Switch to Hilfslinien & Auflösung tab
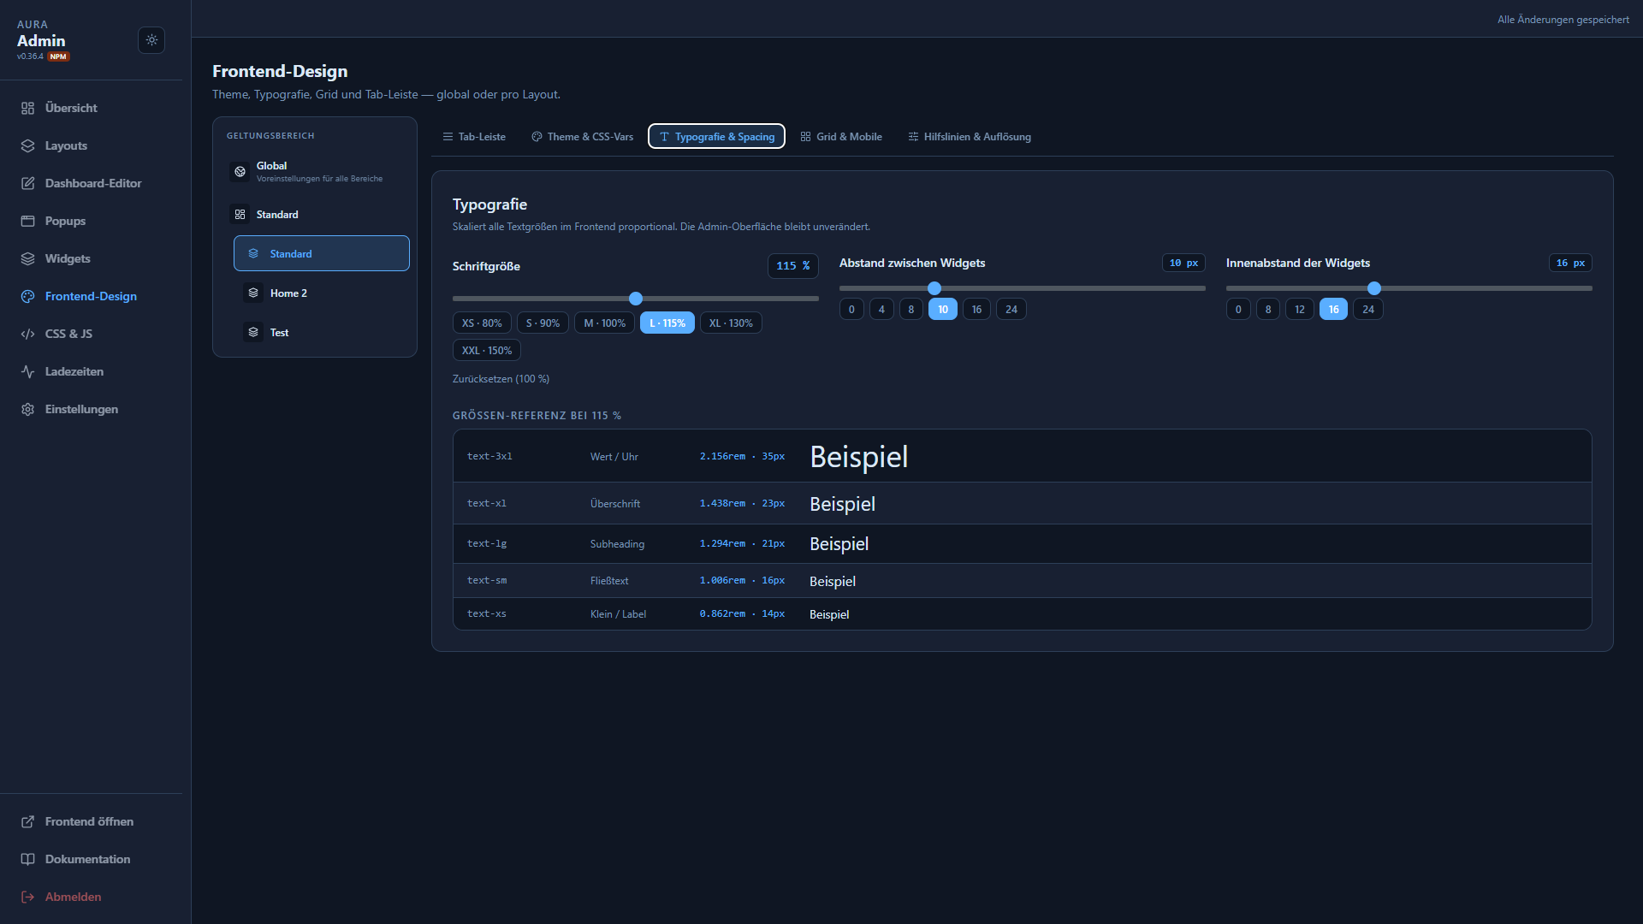 (x=970, y=137)
